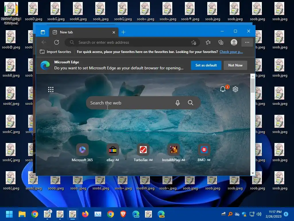The height and width of the screenshot is (221, 294).
Task: Open notification center badge 6
Action: tap(286, 214)
